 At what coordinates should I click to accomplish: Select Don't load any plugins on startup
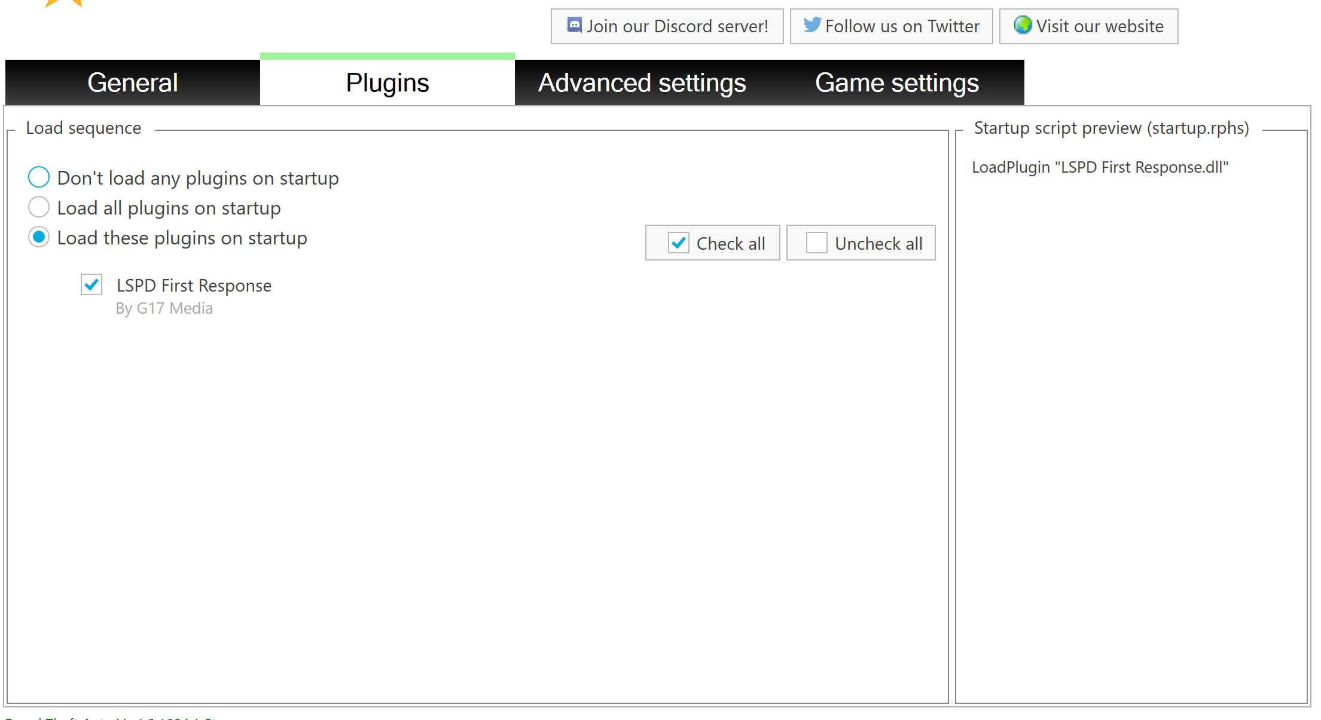point(39,177)
